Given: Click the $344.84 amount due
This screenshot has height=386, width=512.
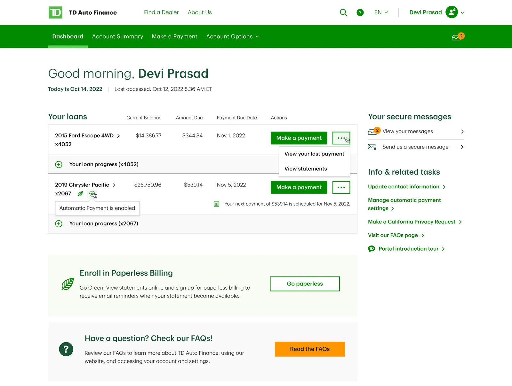Looking at the screenshot, I should click(192, 136).
